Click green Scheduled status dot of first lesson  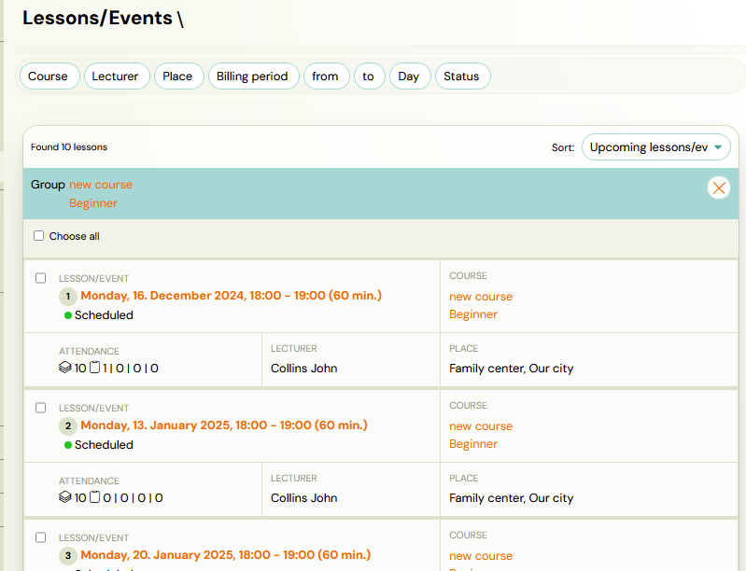point(68,315)
